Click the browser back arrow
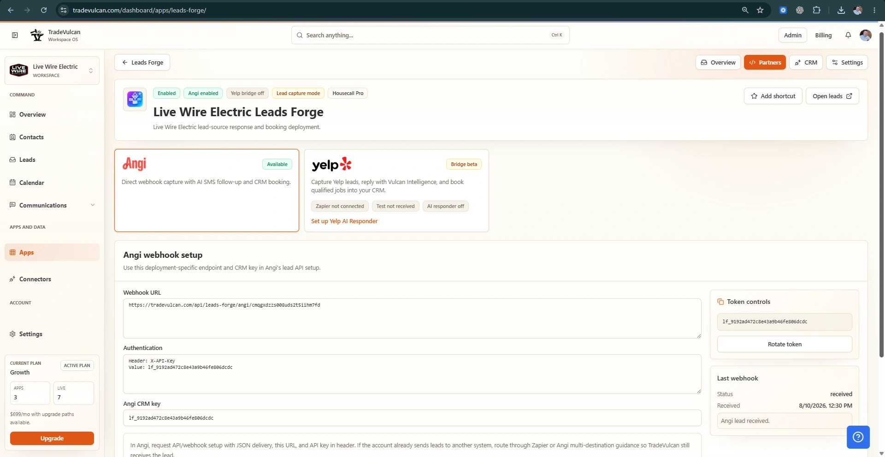The width and height of the screenshot is (885, 457). click(x=11, y=10)
